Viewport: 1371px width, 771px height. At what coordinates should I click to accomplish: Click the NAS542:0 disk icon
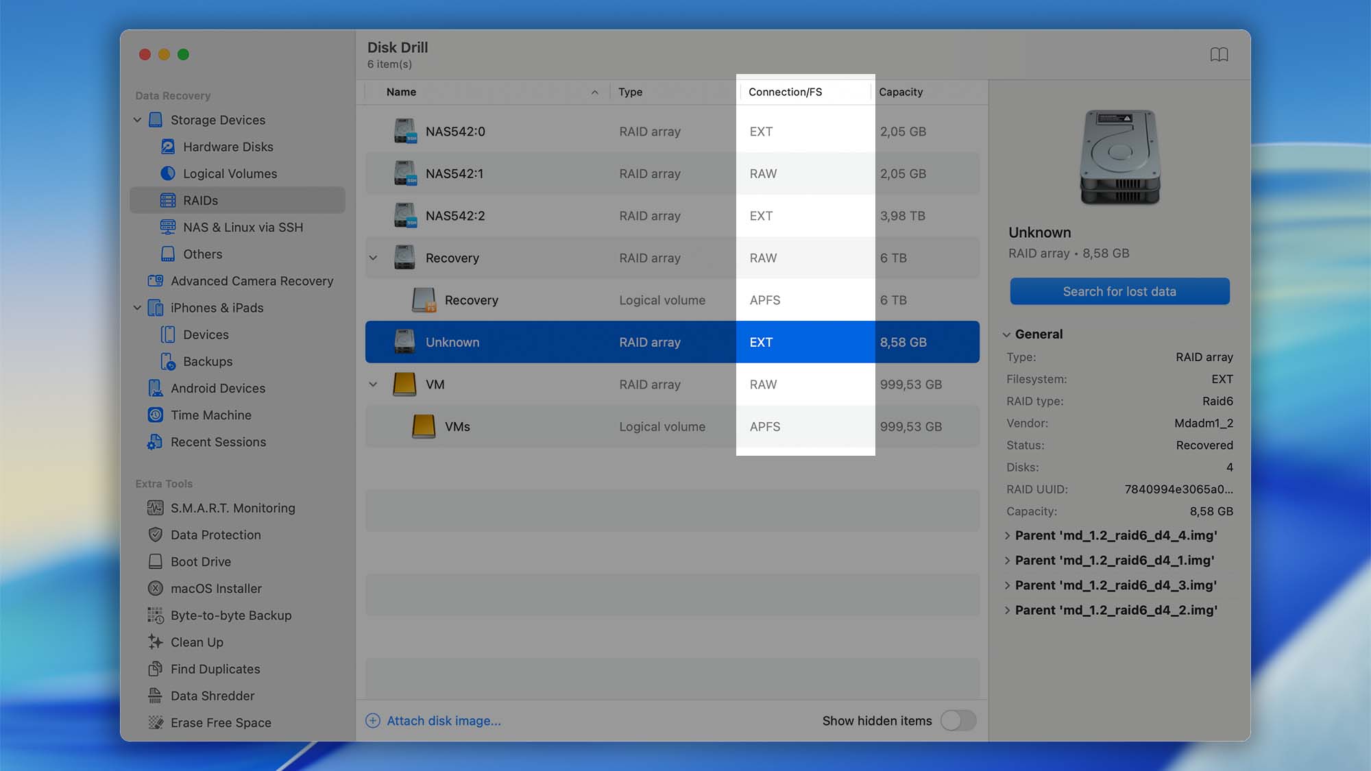404,131
